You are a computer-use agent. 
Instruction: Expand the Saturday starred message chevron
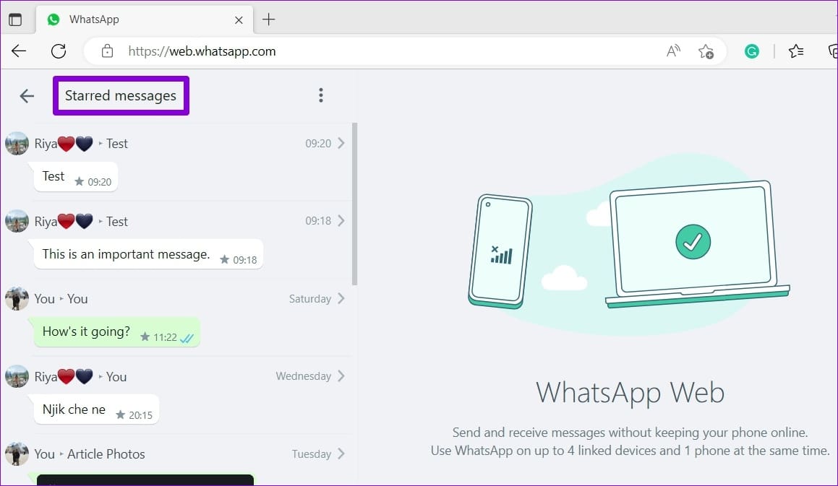pos(341,298)
